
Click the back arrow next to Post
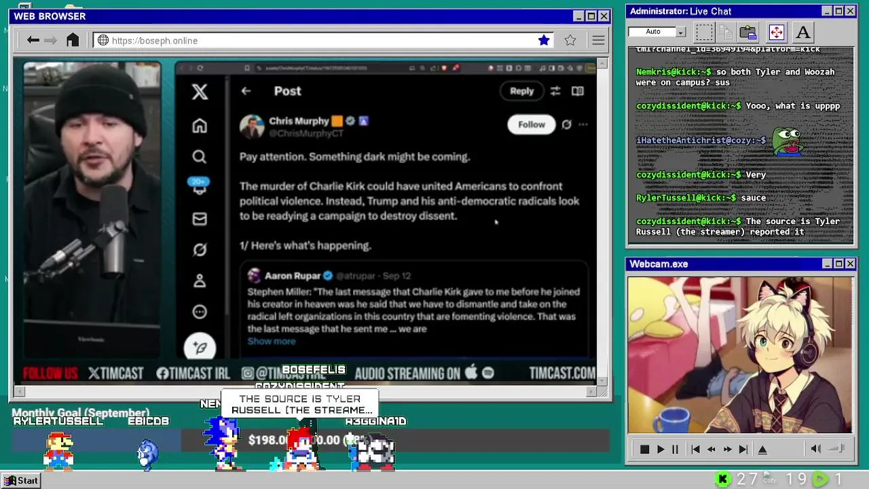click(x=246, y=91)
